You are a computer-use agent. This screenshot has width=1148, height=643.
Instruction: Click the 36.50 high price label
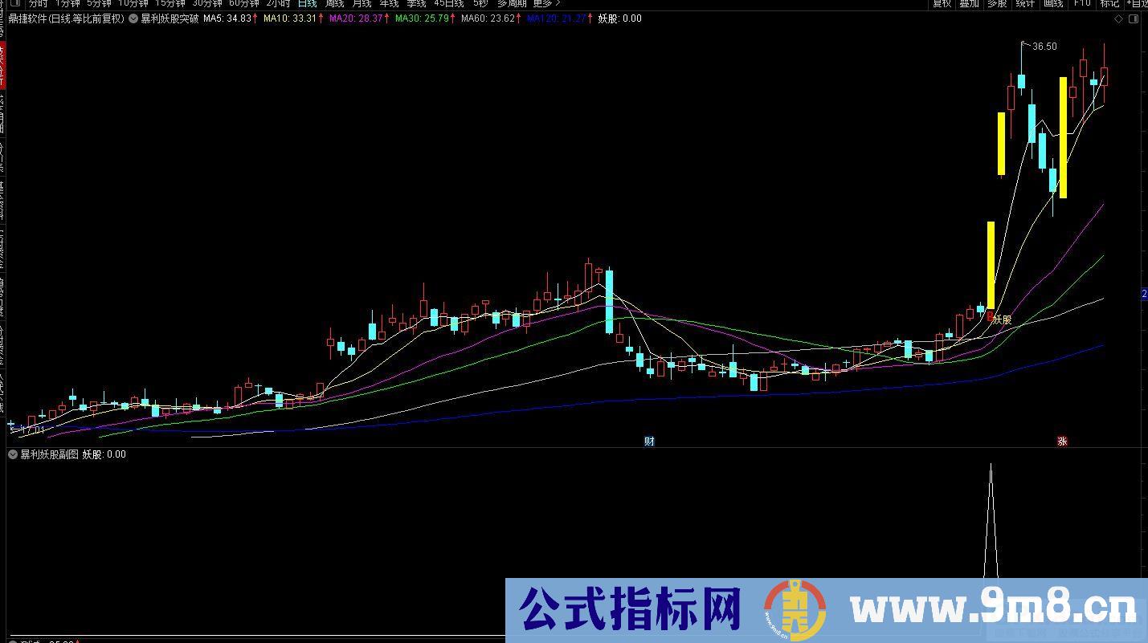(1044, 47)
